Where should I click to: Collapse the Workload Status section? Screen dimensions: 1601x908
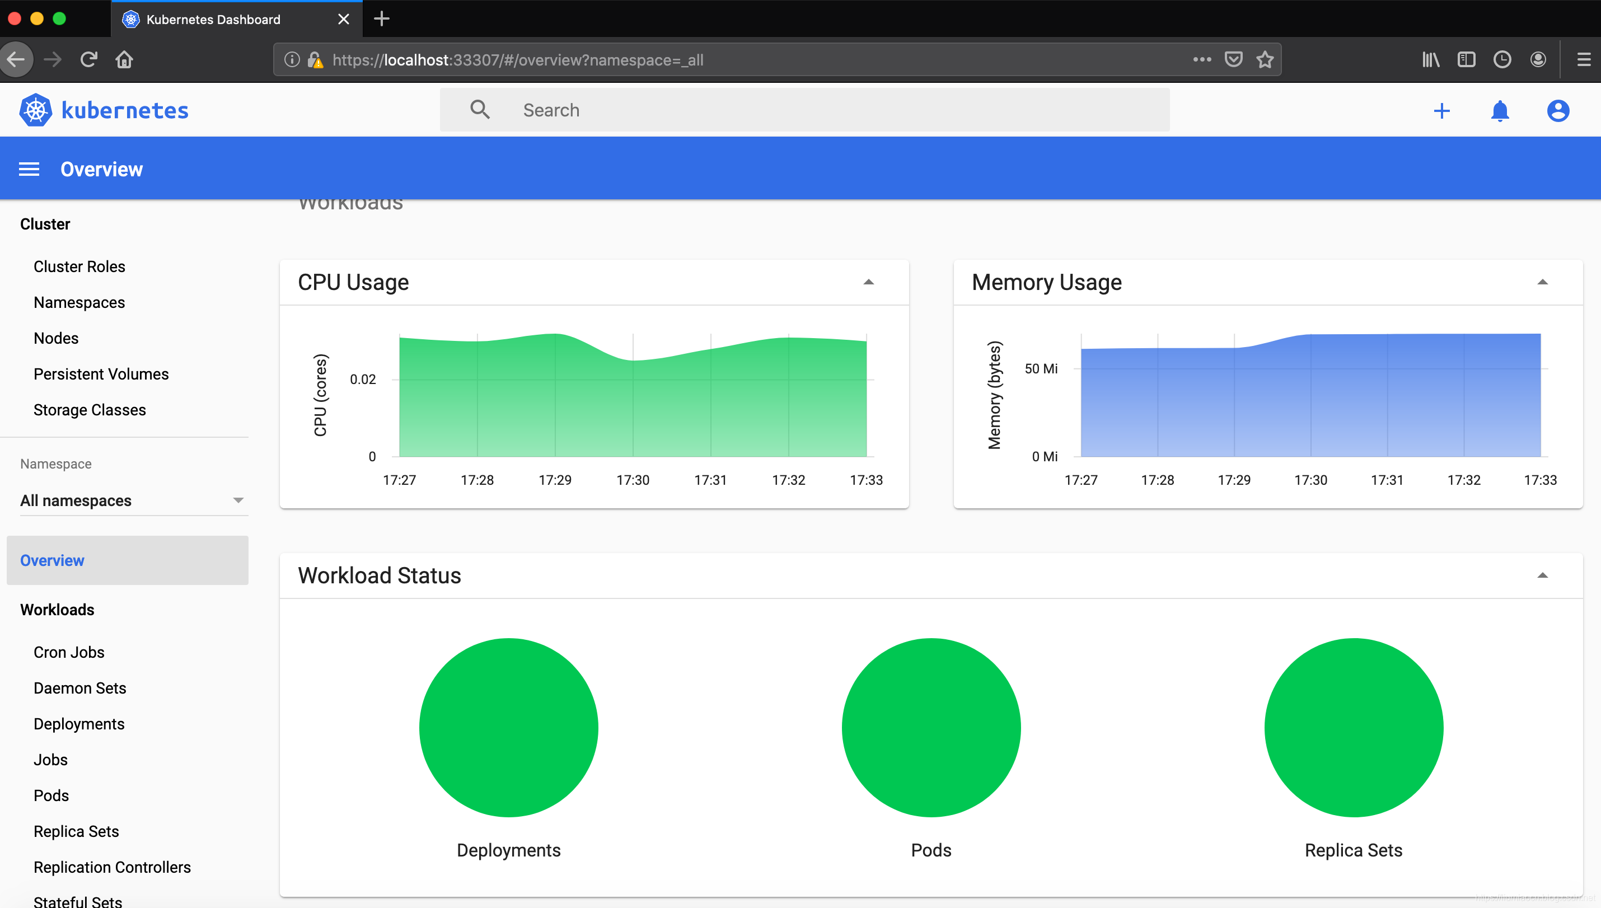(x=1543, y=575)
